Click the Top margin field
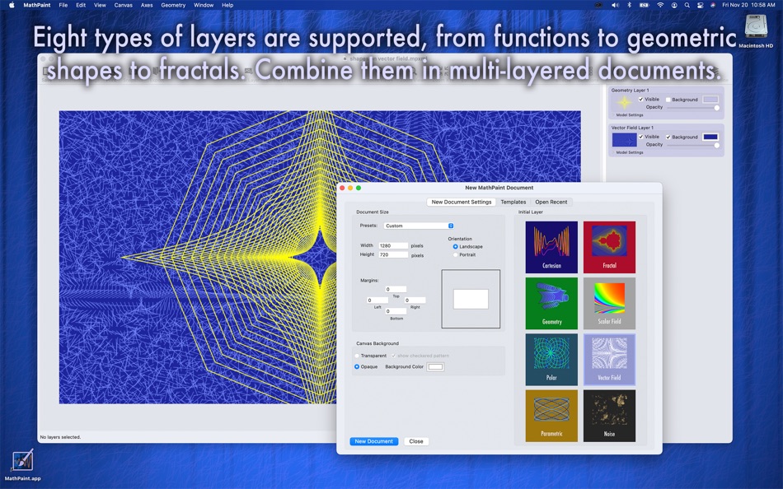 [396, 290]
